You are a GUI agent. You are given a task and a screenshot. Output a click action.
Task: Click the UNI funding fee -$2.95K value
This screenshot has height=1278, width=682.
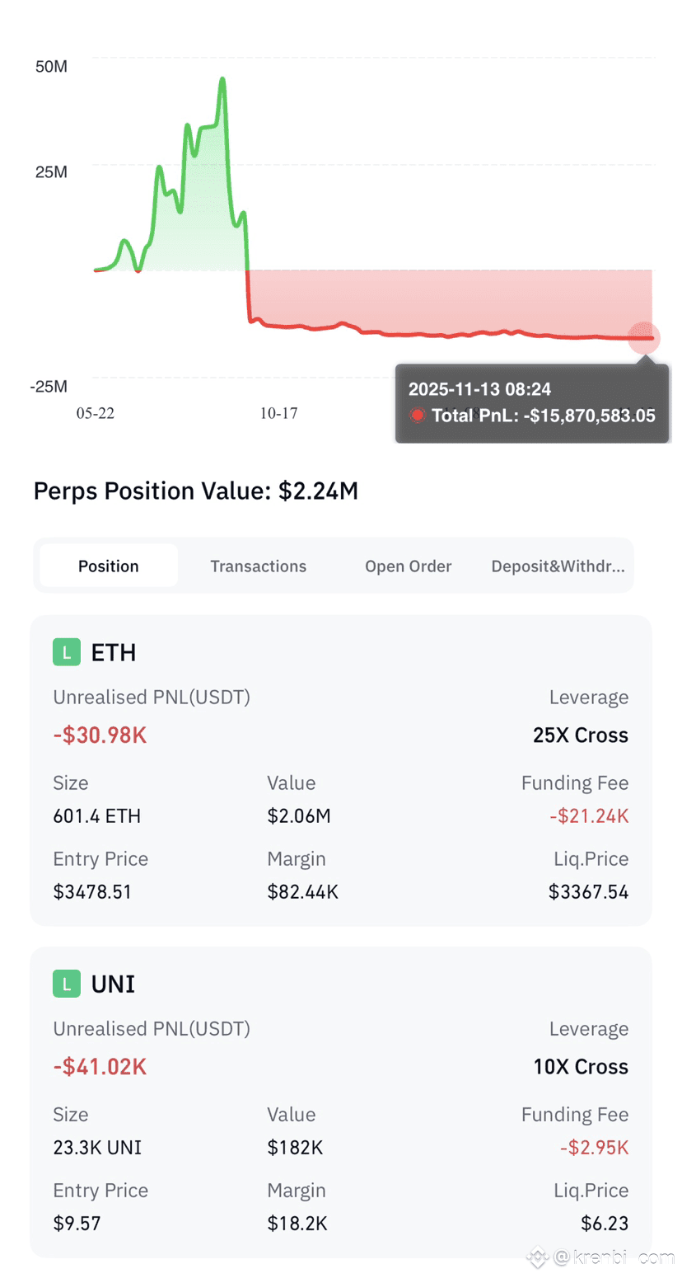tap(589, 1147)
